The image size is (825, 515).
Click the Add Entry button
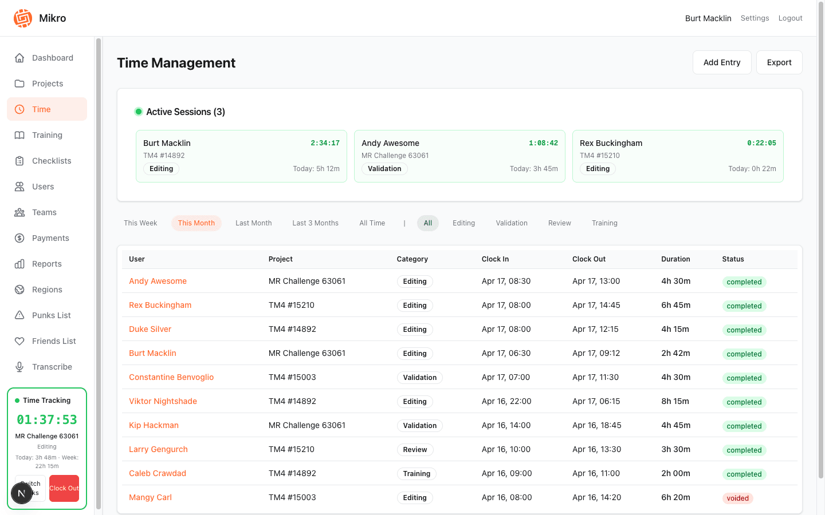click(722, 62)
